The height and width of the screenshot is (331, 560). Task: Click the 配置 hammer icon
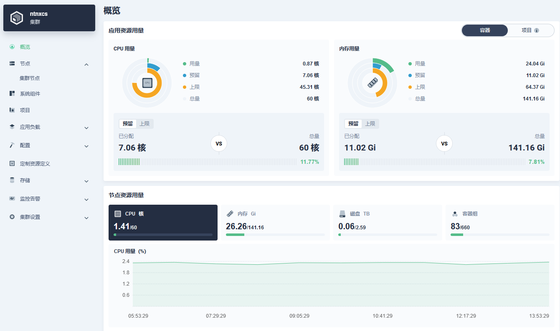12,145
